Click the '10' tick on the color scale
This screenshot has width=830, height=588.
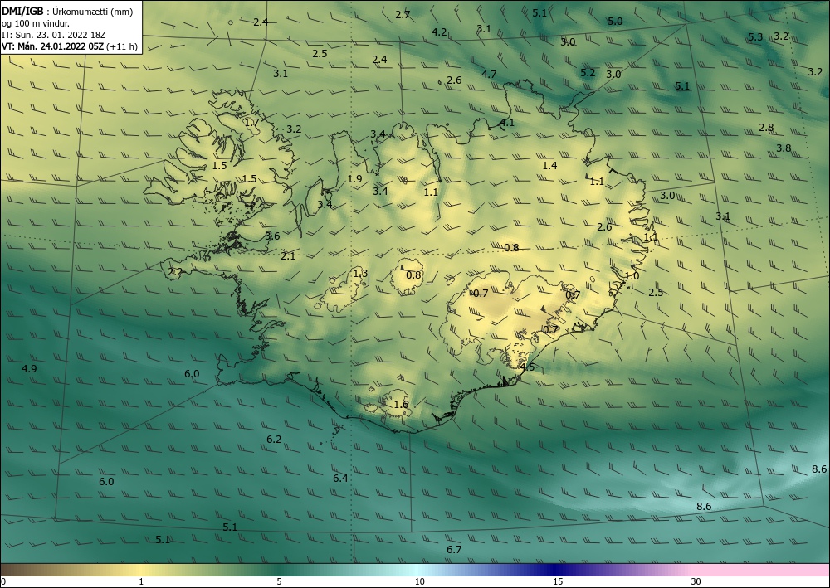pyautogui.click(x=419, y=581)
